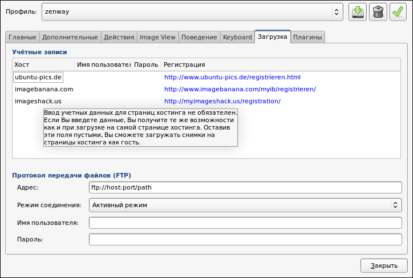Open the imageshack.us registration link
This screenshot has height=278, width=413.
pos(222,101)
